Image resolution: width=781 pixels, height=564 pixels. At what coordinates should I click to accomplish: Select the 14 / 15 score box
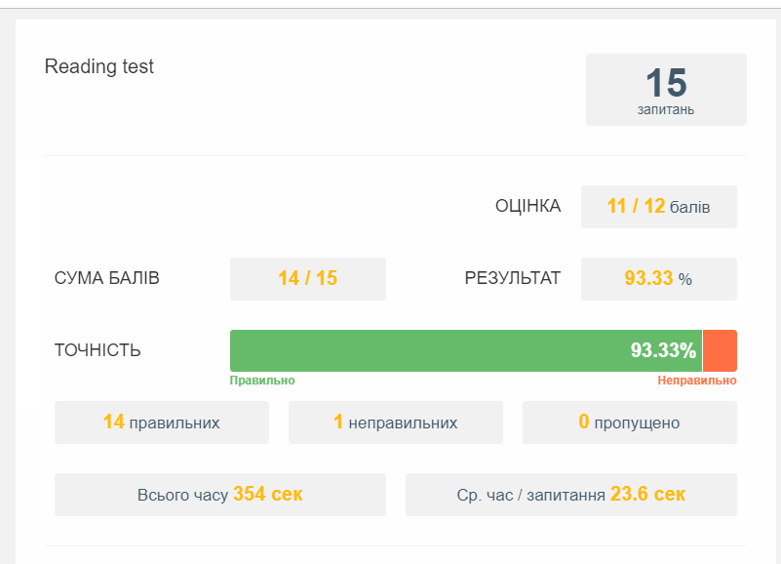tap(308, 279)
